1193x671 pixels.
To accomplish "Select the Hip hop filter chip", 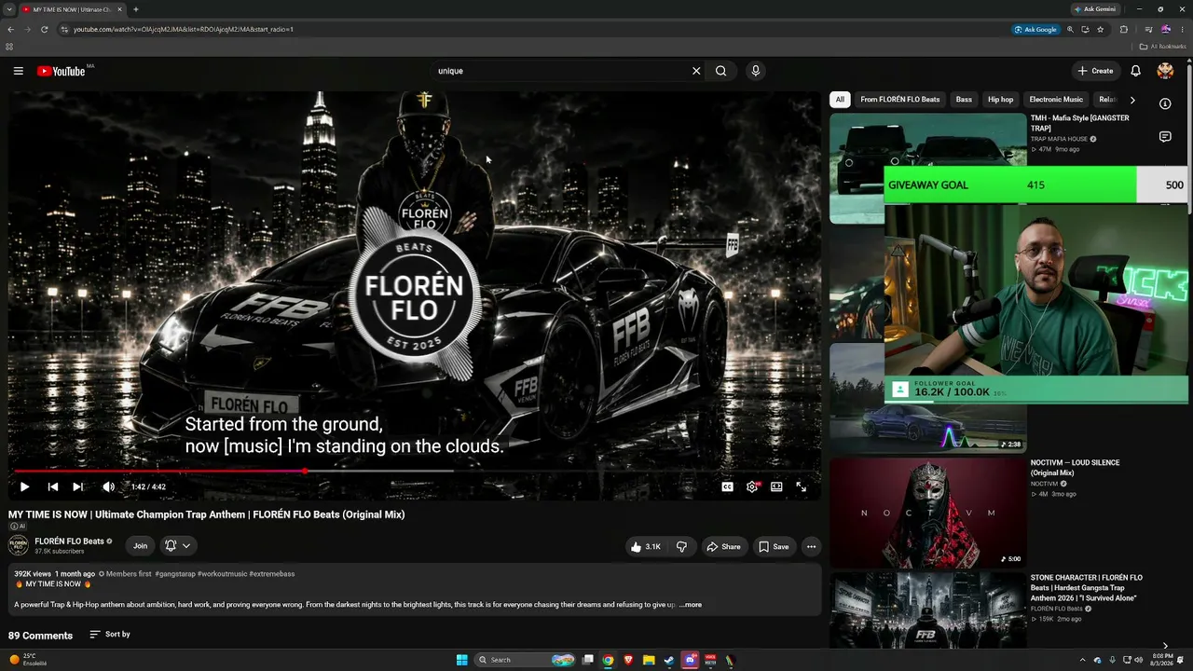I will (1000, 100).
